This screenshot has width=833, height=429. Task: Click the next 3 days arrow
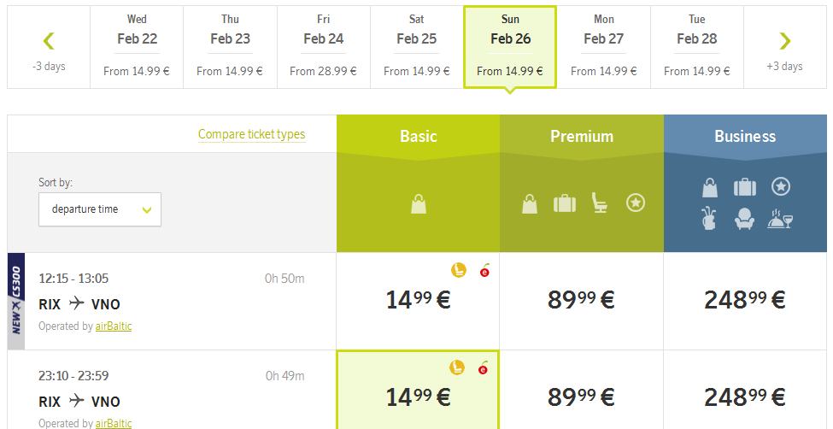784,41
